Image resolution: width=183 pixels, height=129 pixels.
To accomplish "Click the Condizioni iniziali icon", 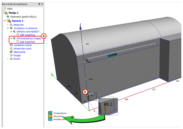I will click(x=11, y=45).
